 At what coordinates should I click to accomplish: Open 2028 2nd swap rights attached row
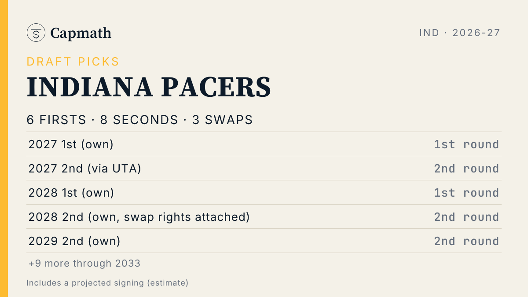coord(264,216)
